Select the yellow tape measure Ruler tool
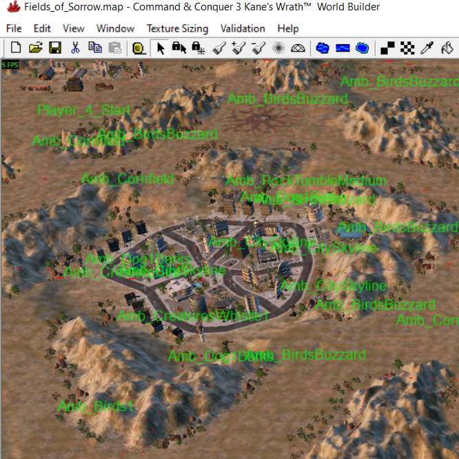Image resolution: width=459 pixels, height=459 pixels. tap(139, 48)
